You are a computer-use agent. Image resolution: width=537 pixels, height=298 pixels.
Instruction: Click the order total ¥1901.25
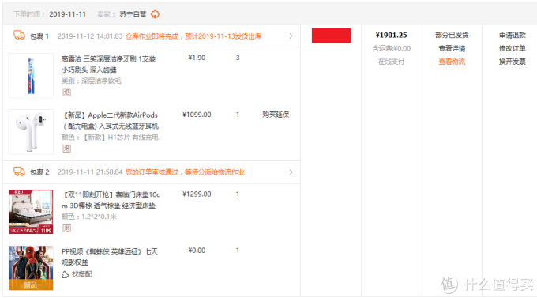coord(391,35)
